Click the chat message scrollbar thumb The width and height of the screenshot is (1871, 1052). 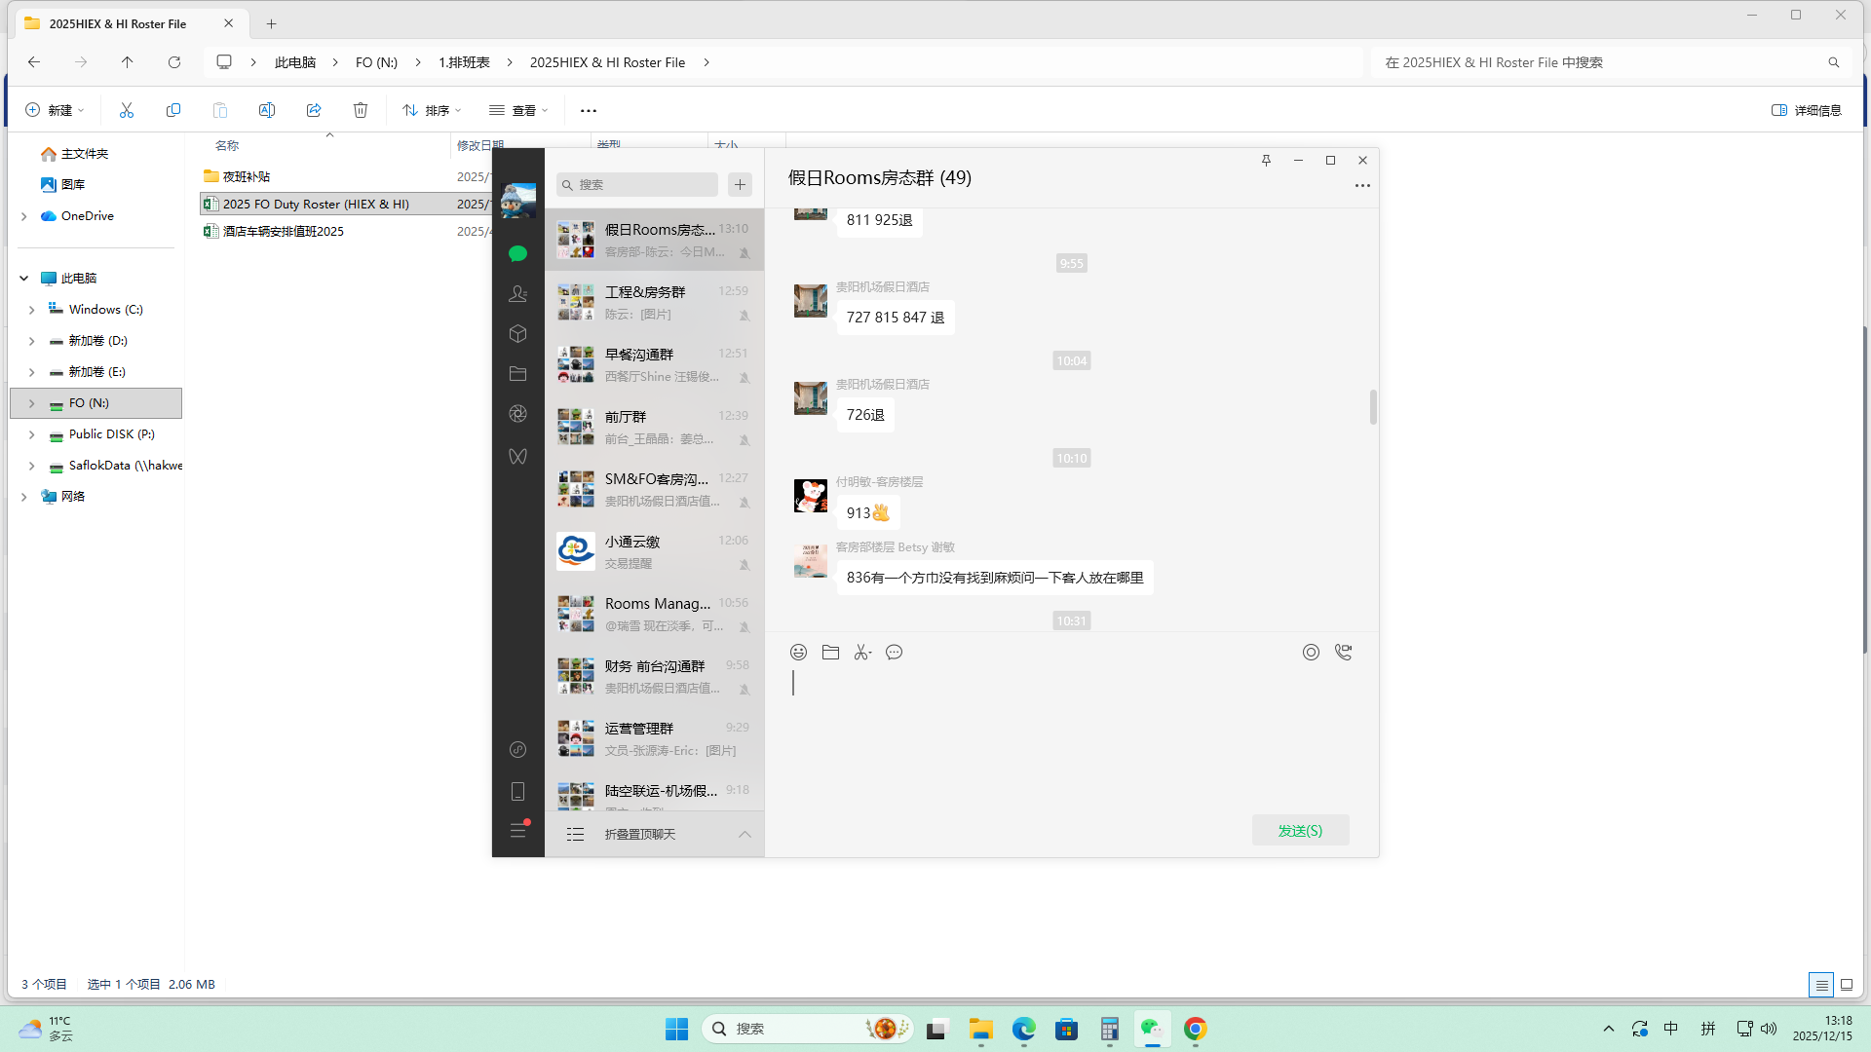coord(1373,407)
